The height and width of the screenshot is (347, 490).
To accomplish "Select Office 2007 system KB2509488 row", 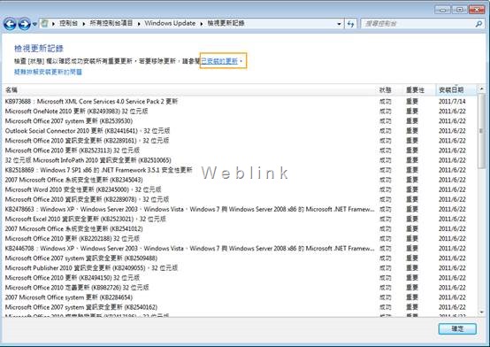I will pyautogui.click(x=240, y=258).
